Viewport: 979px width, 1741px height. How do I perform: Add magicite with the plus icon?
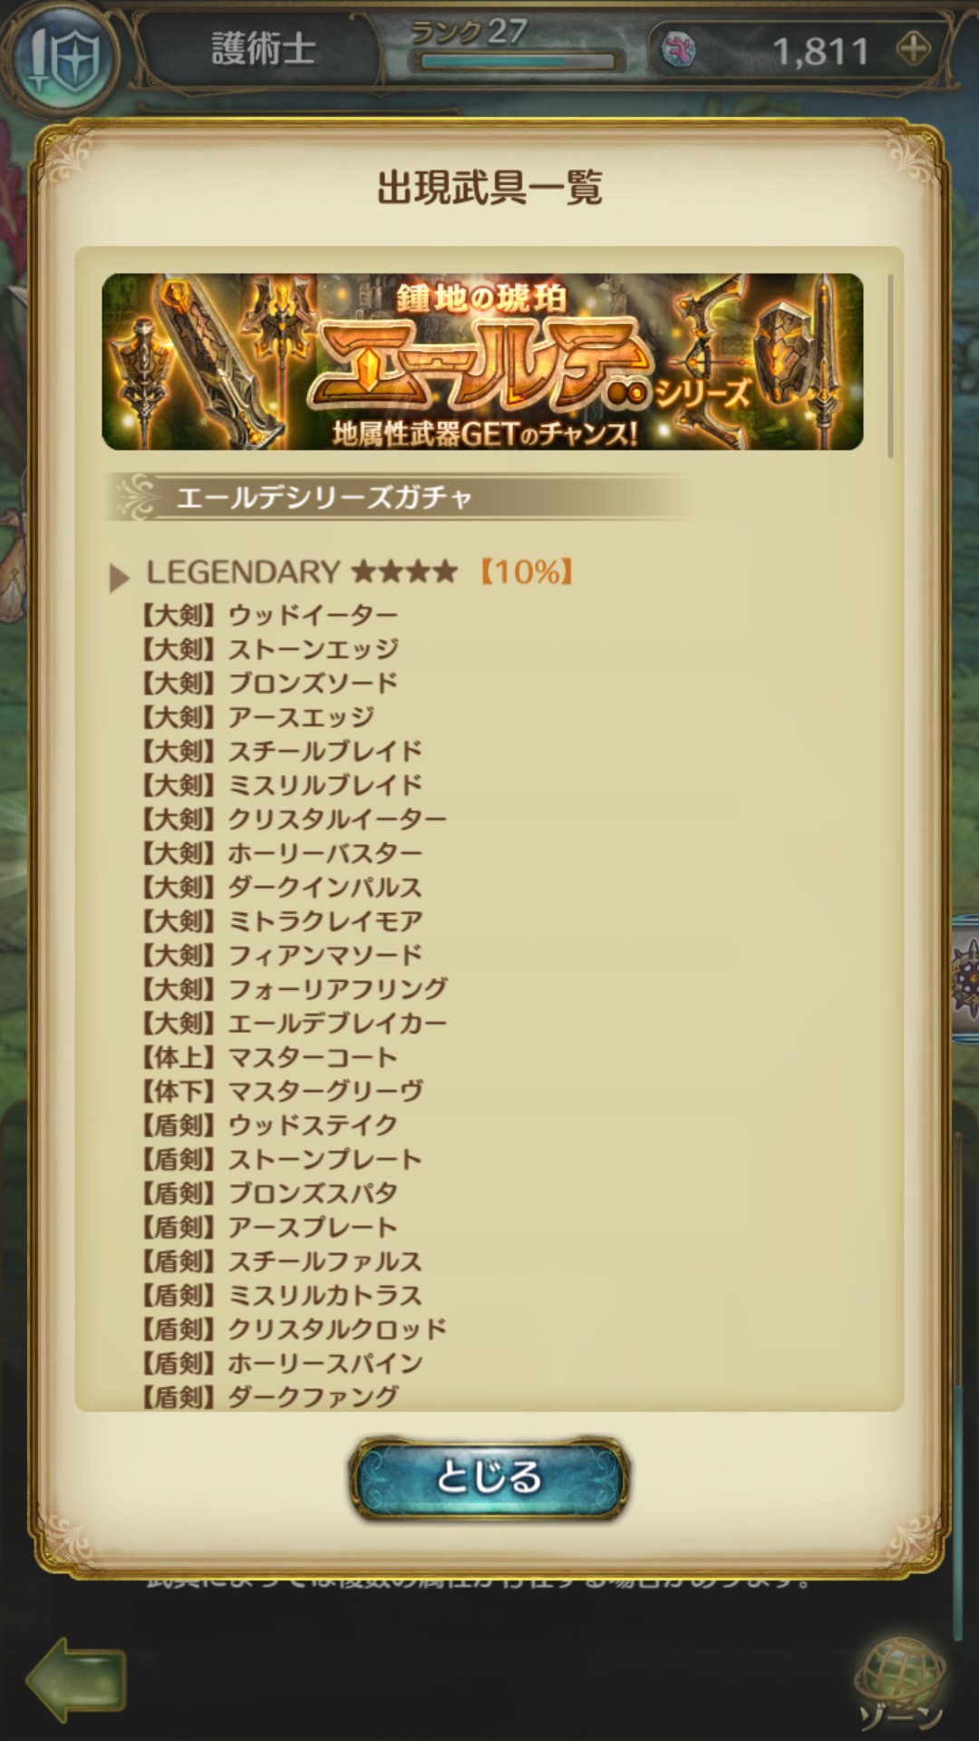(x=913, y=49)
